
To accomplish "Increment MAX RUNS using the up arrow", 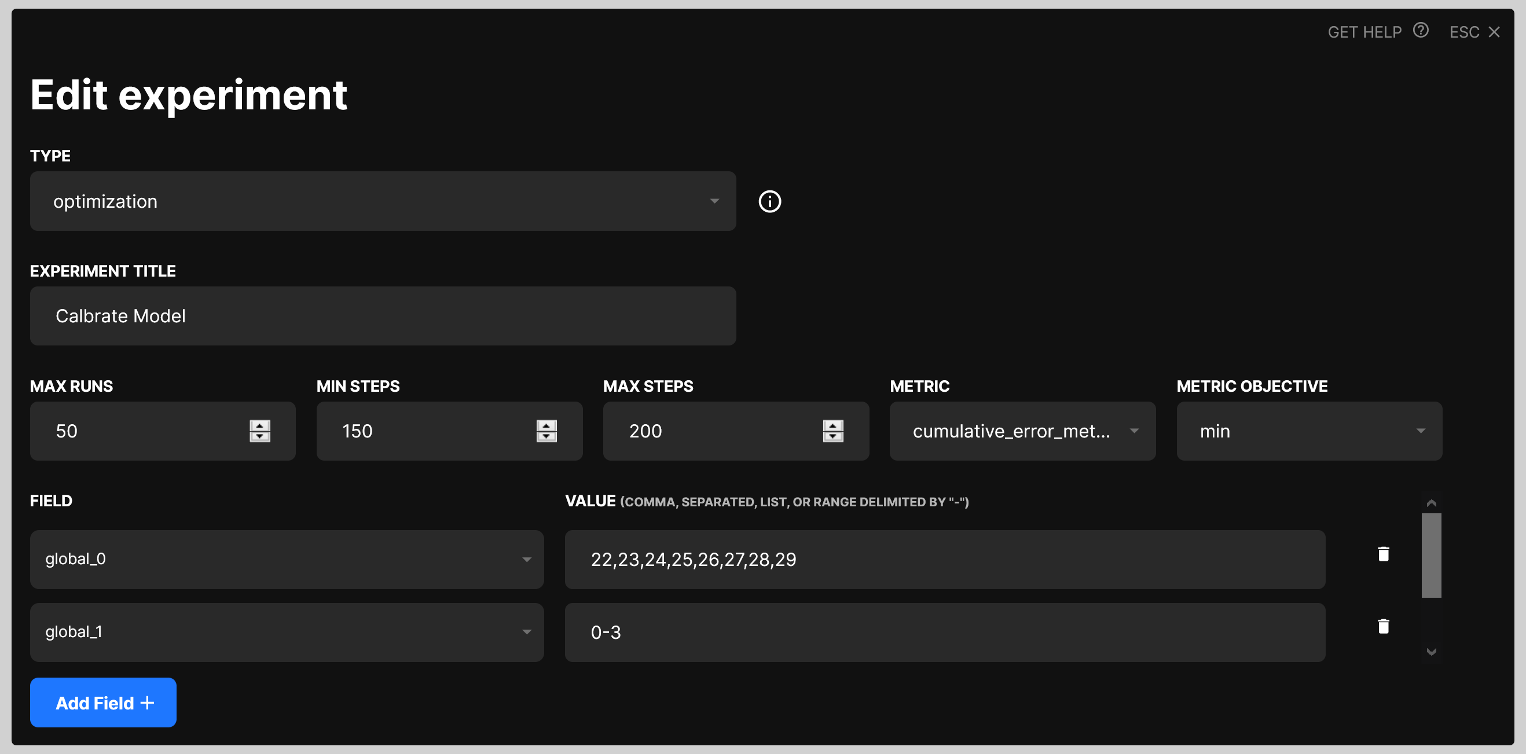I will [x=261, y=425].
